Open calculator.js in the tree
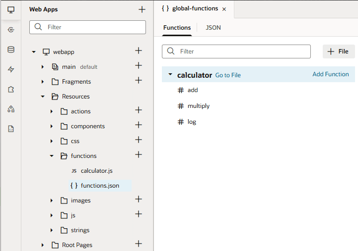 pyautogui.click(x=96, y=171)
